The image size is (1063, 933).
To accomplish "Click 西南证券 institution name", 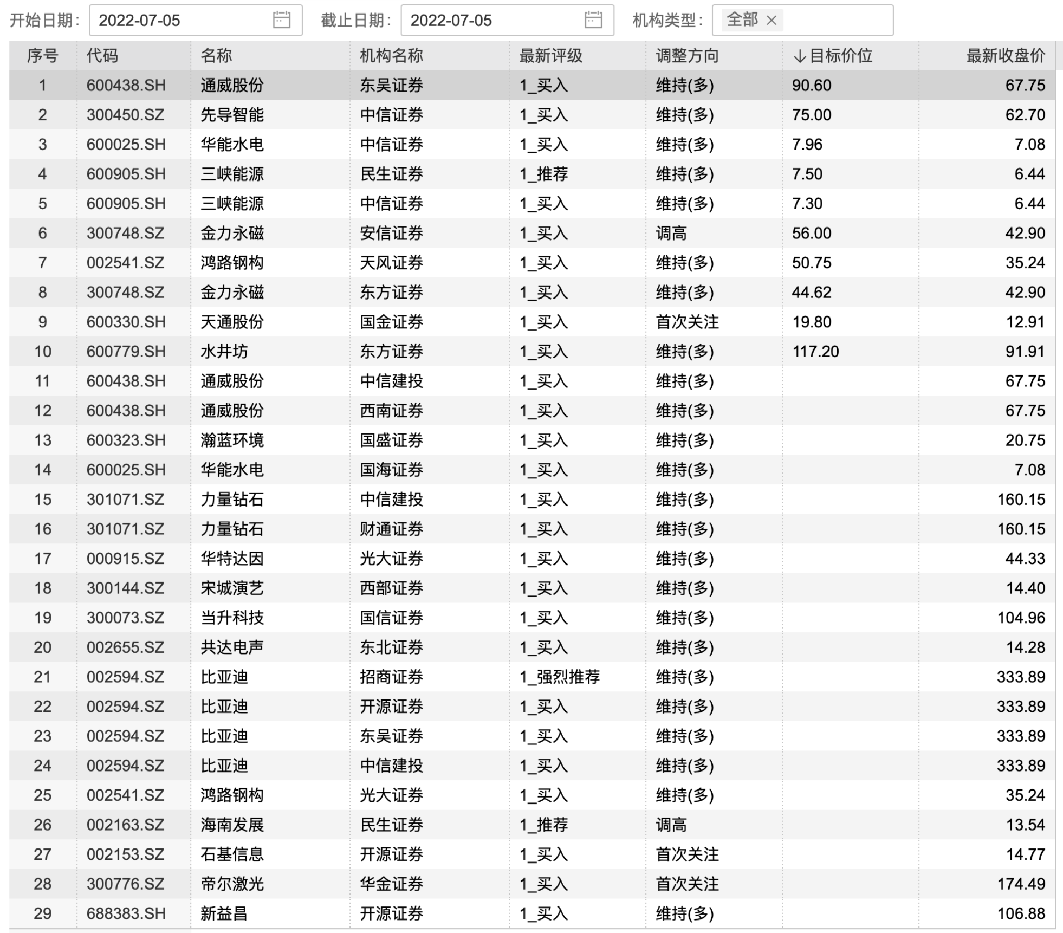I will (x=391, y=411).
